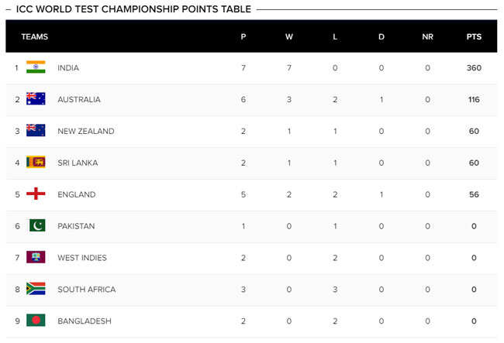The width and height of the screenshot is (504, 343).
Task: Select the New Zealand flag icon
Action: click(x=36, y=130)
